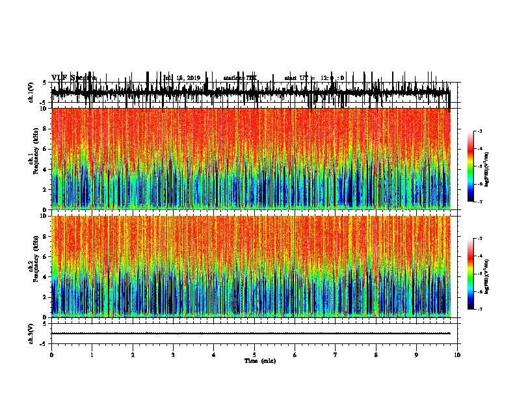
Task: Click the '-7' tick on ch.2 colorbar
Action: click(x=479, y=309)
